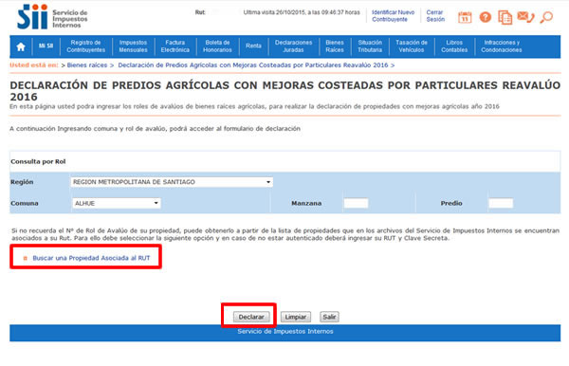Open Libros Contables menu

454,46
